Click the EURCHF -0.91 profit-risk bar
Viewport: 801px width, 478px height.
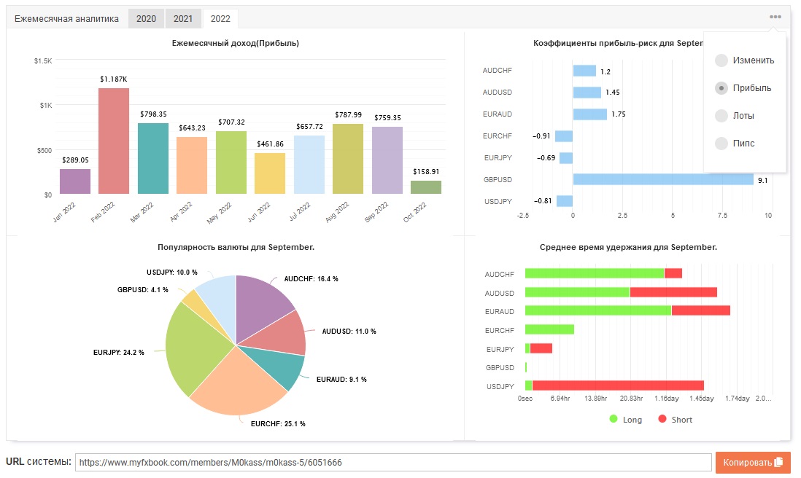[x=564, y=136]
